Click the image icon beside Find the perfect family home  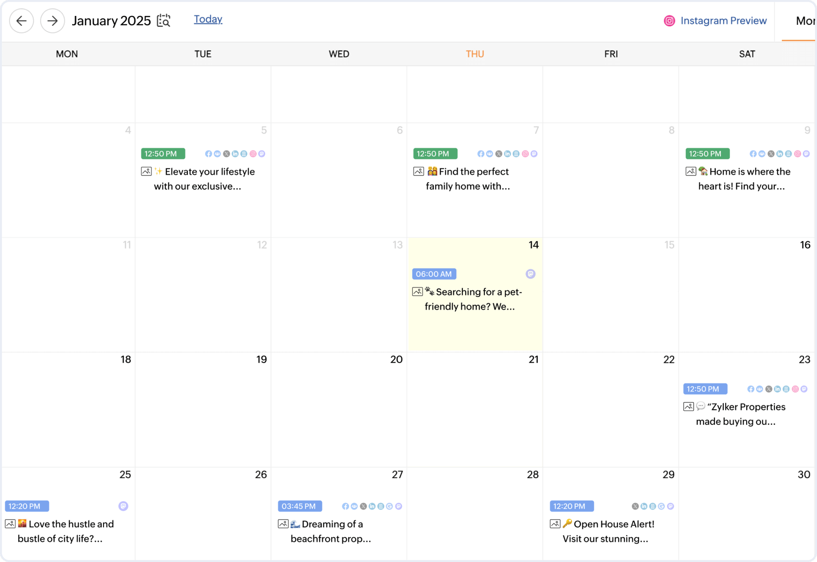pos(418,171)
